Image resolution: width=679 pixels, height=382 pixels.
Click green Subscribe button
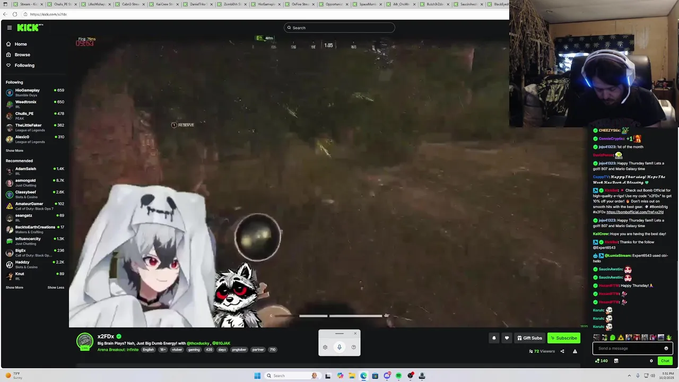(x=563, y=338)
